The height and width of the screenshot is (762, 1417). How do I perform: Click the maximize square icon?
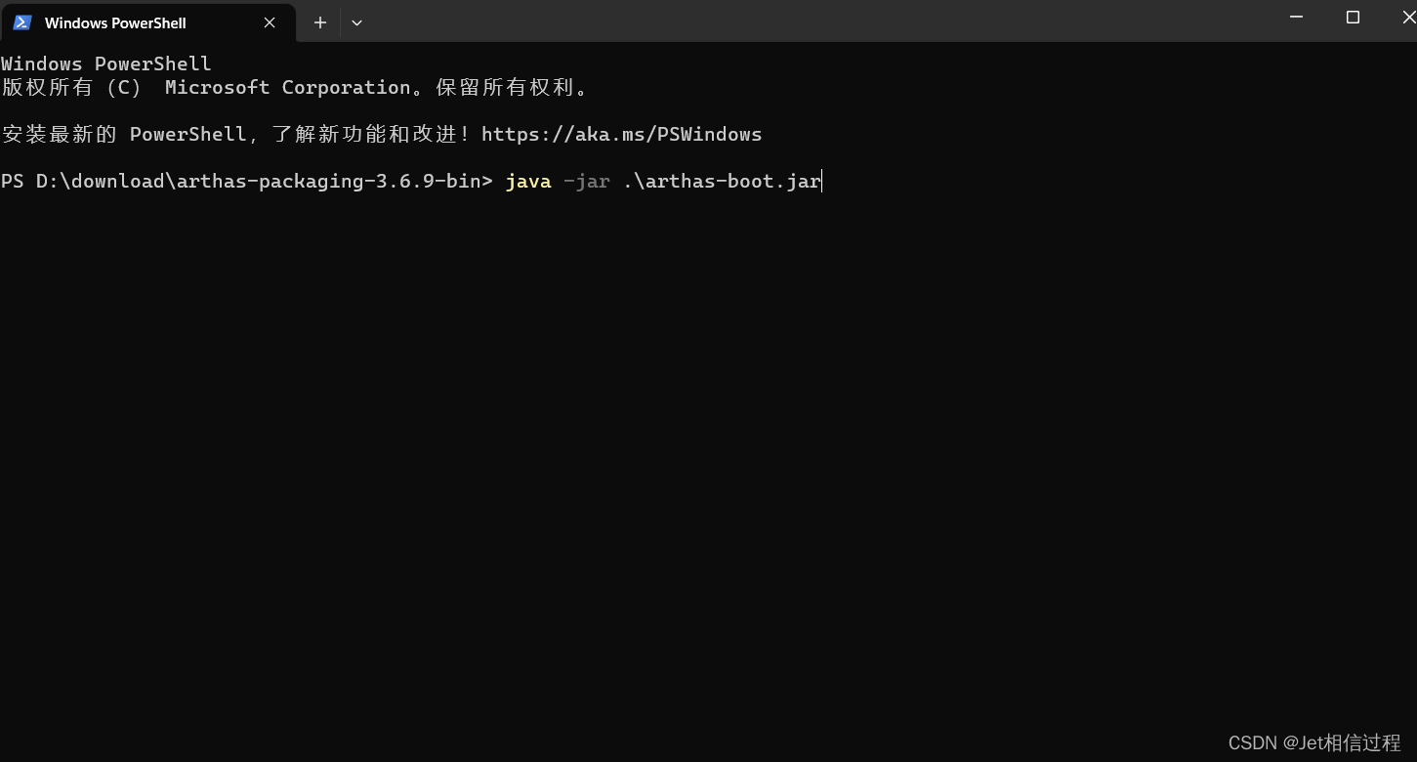click(1353, 17)
